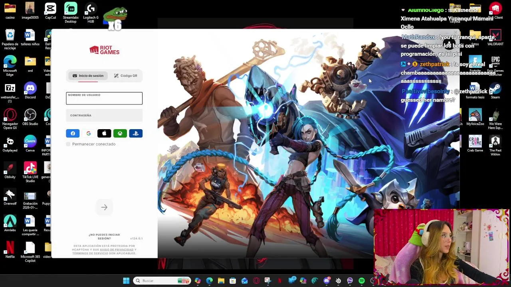This screenshot has height=287, width=511.
Task: Select the Grabación 2026-01 desktop file
Action: pos(30,199)
